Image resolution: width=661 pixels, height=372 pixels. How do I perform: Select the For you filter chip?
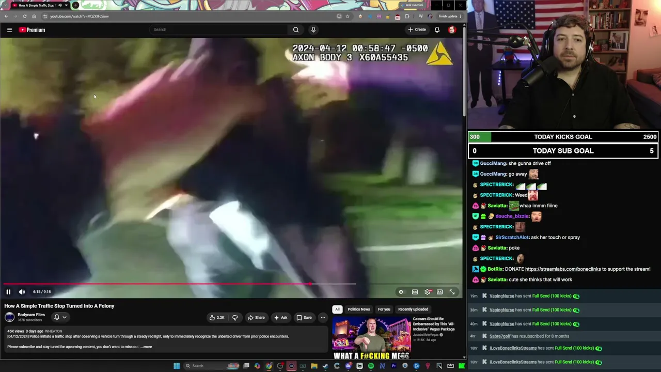[x=384, y=309]
